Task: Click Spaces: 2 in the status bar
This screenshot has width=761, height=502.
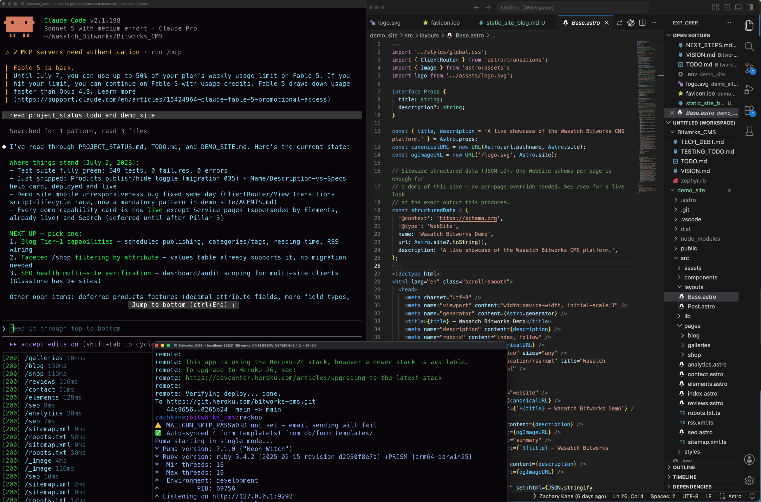Action: 663,496
